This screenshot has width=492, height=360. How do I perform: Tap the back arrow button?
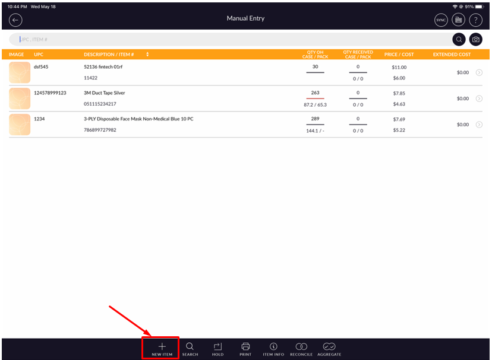[x=15, y=20]
